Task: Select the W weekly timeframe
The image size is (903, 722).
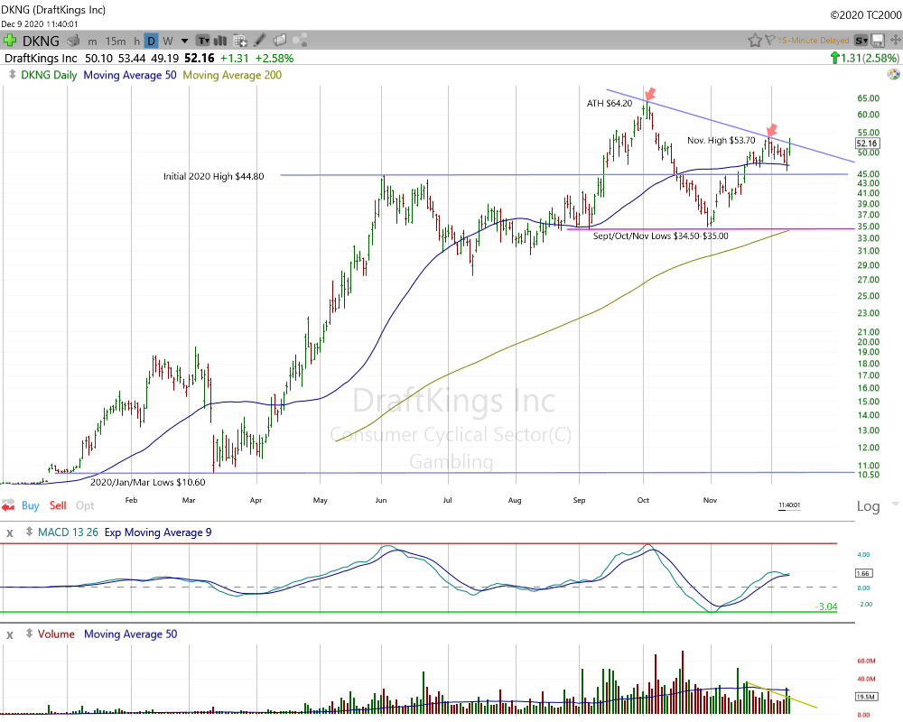Action: click(x=168, y=41)
